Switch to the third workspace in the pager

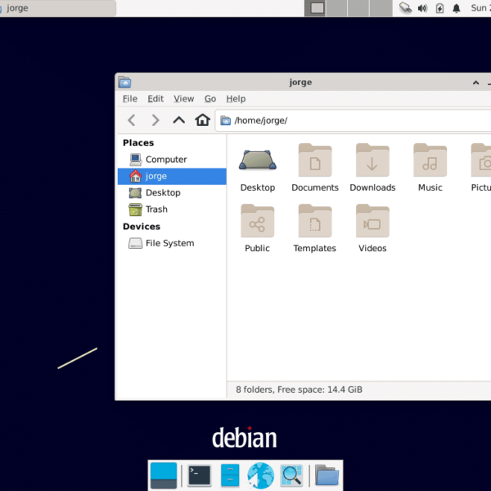tap(358, 8)
